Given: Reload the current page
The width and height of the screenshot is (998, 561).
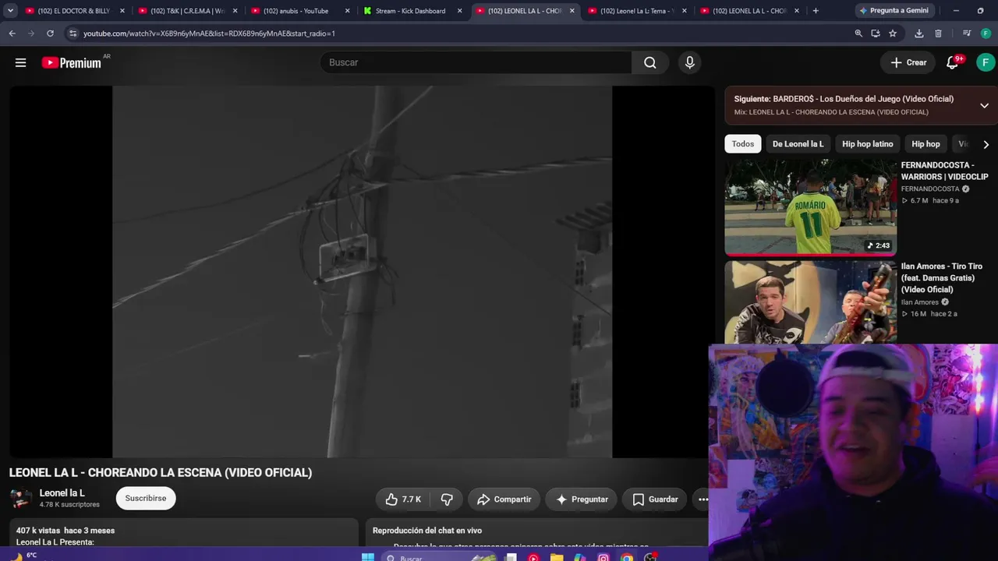Looking at the screenshot, I should [x=50, y=34].
